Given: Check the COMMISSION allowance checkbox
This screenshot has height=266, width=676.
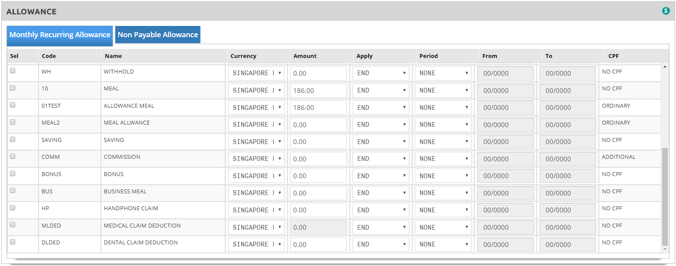Looking at the screenshot, I should coord(13,156).
